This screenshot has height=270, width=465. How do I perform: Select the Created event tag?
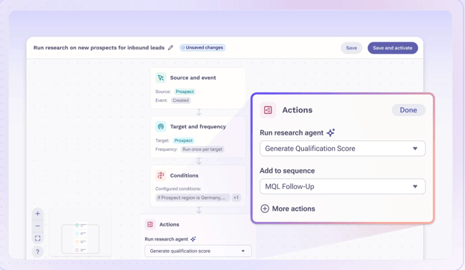point(180,100)
